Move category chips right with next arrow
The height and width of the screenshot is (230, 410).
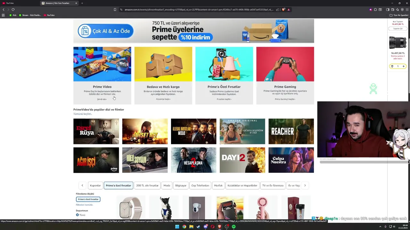point(305,185)
